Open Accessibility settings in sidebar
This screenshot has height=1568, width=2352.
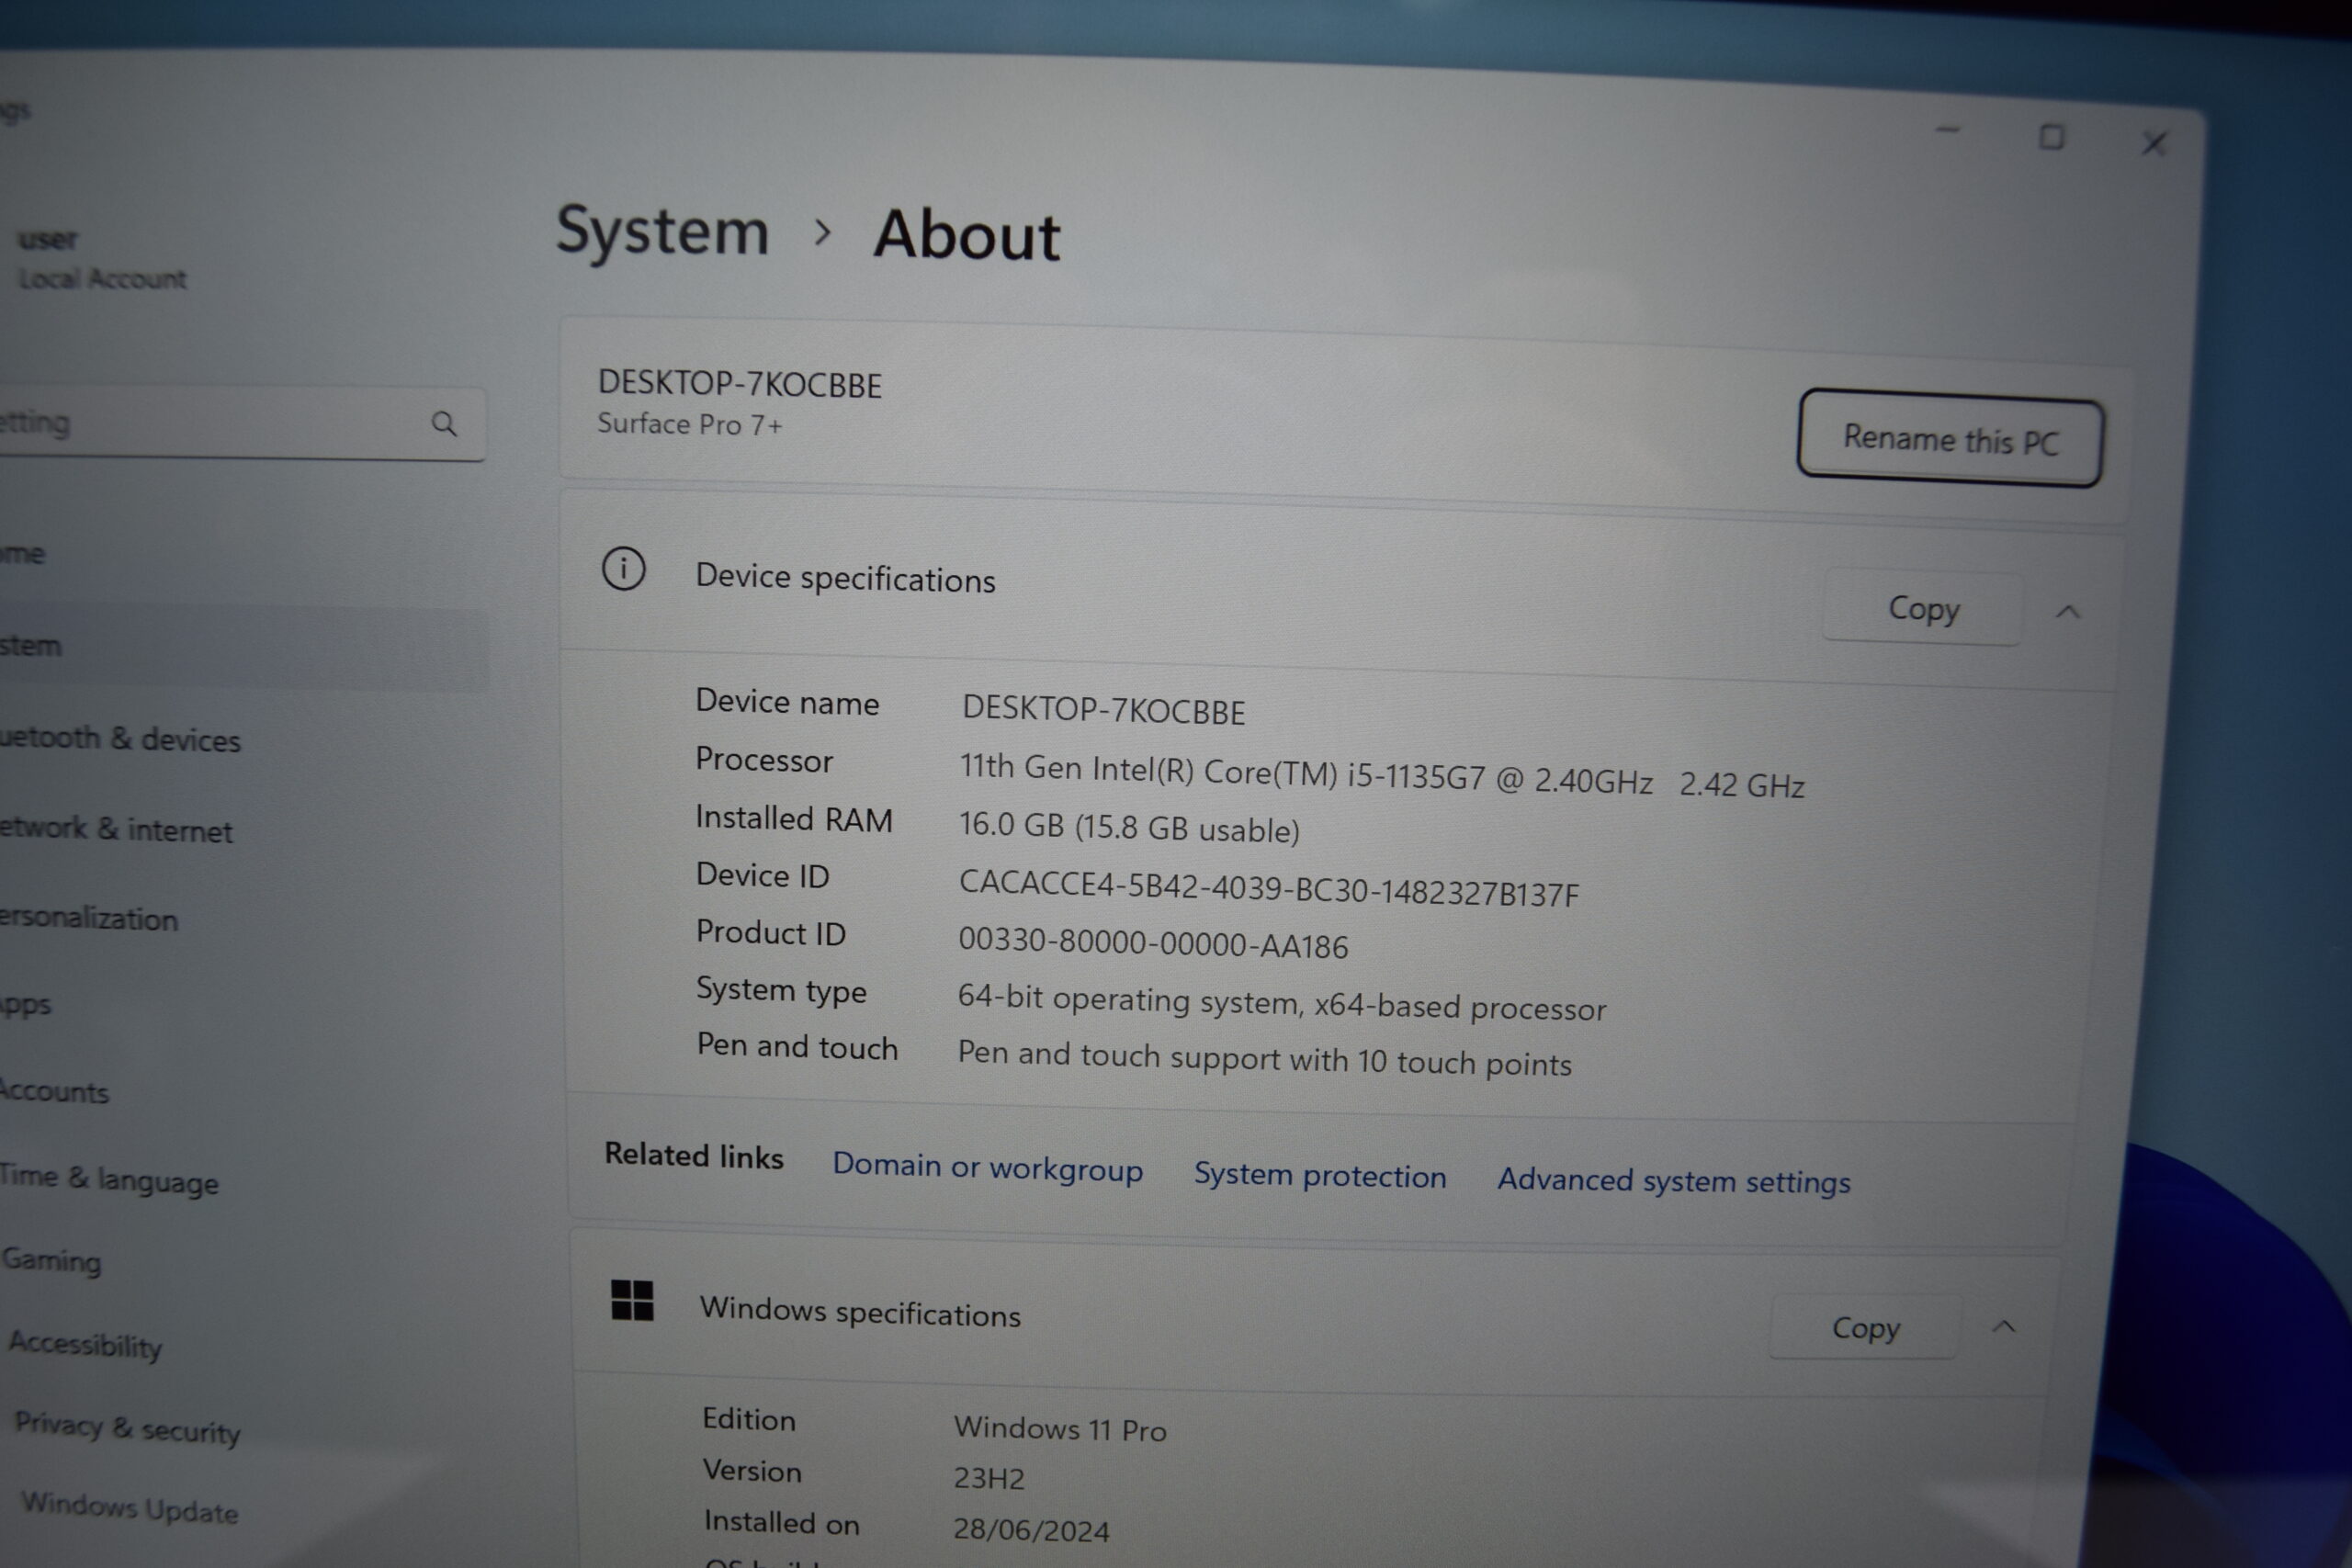pyautogui.click(x=85, y=1346)
